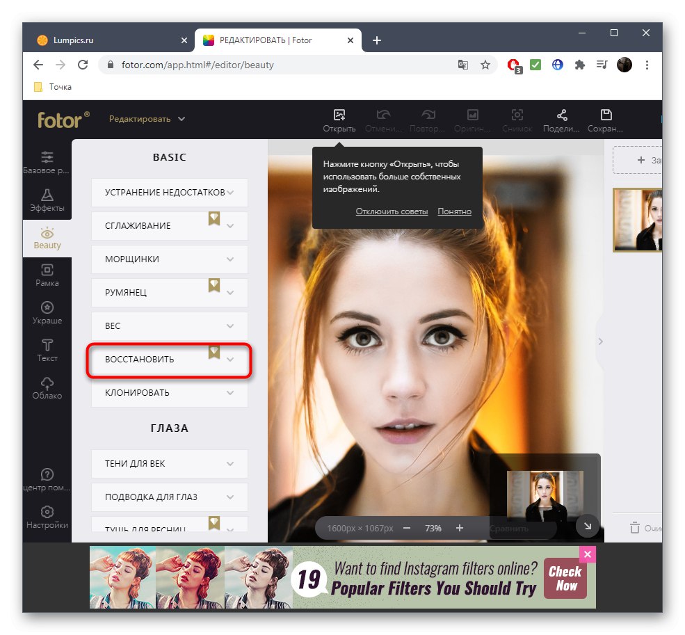Open a new browser tab

(376, 40)
